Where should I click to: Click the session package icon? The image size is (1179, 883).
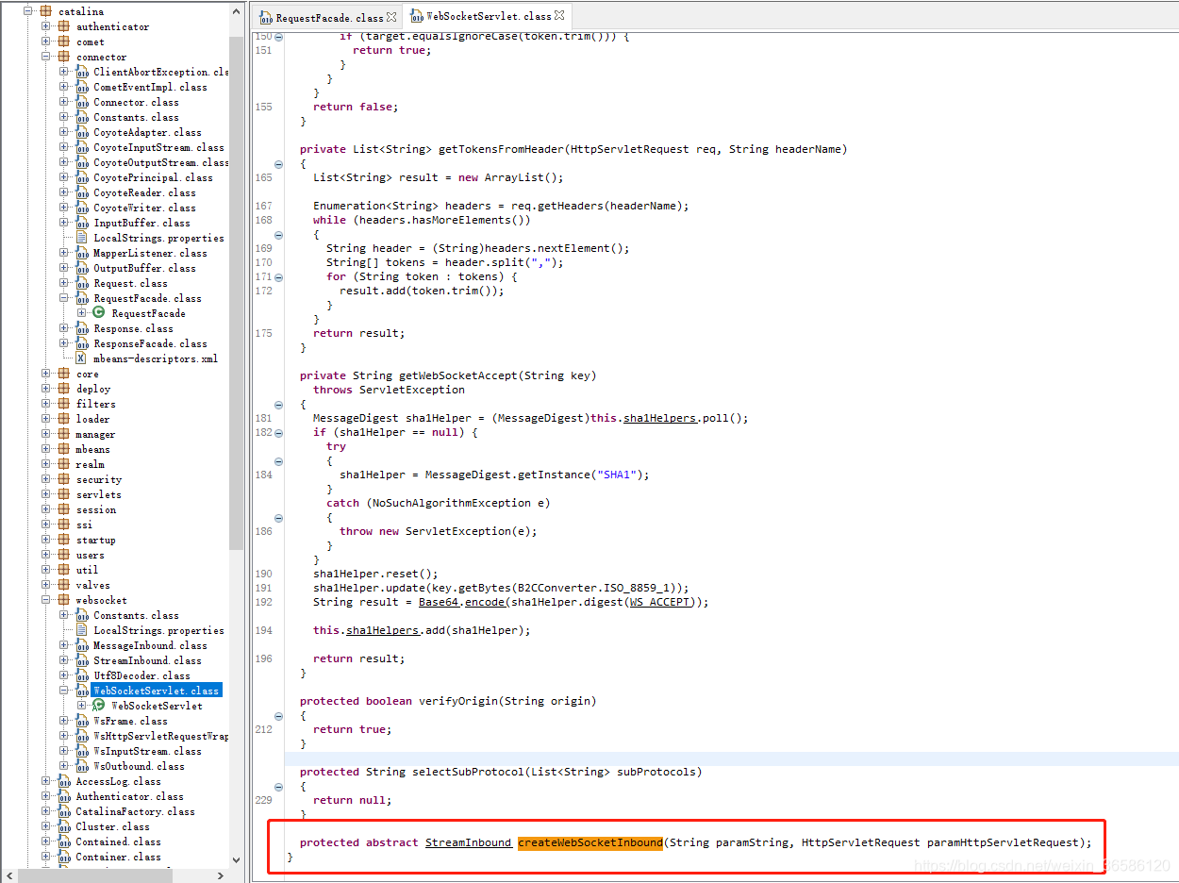pos(64,509)
